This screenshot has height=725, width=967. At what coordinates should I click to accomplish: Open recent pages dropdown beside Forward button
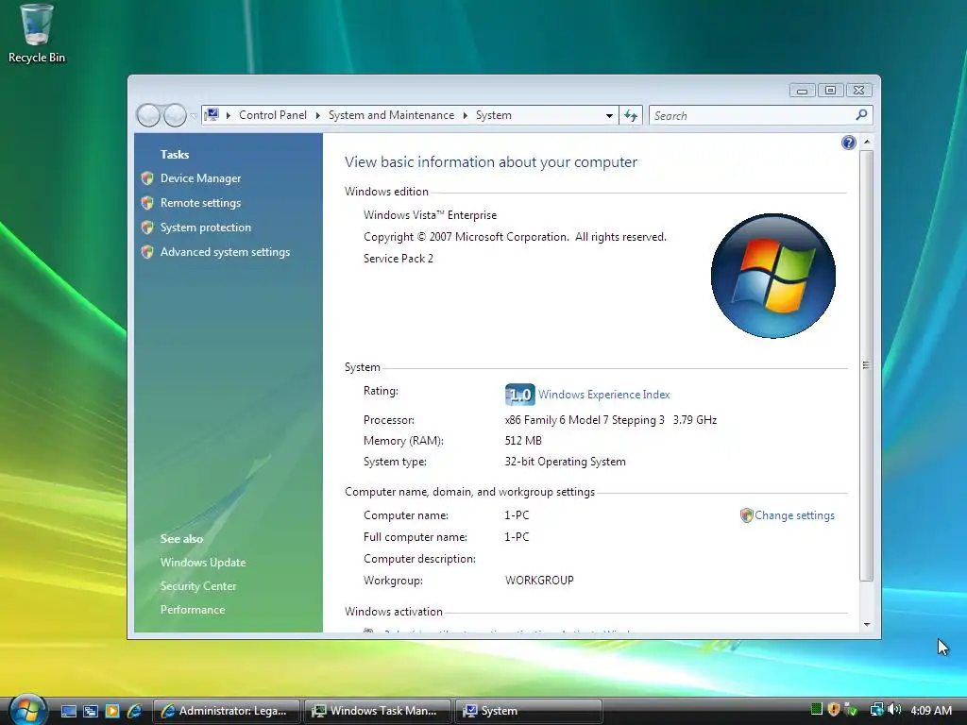click(x=193, y=116)
